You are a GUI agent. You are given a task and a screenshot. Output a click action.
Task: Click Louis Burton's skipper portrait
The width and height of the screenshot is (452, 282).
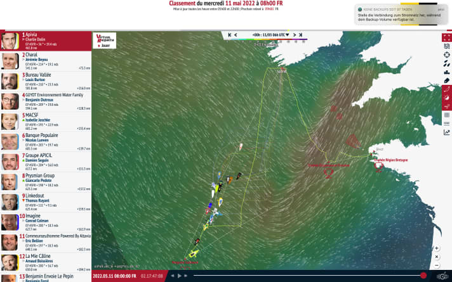pos(10,81)
